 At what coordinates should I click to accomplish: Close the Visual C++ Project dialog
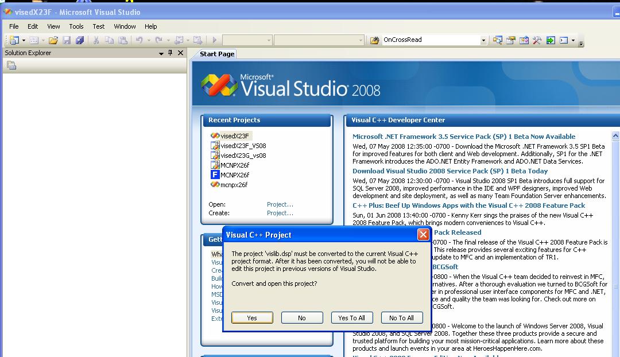(423, 235)
